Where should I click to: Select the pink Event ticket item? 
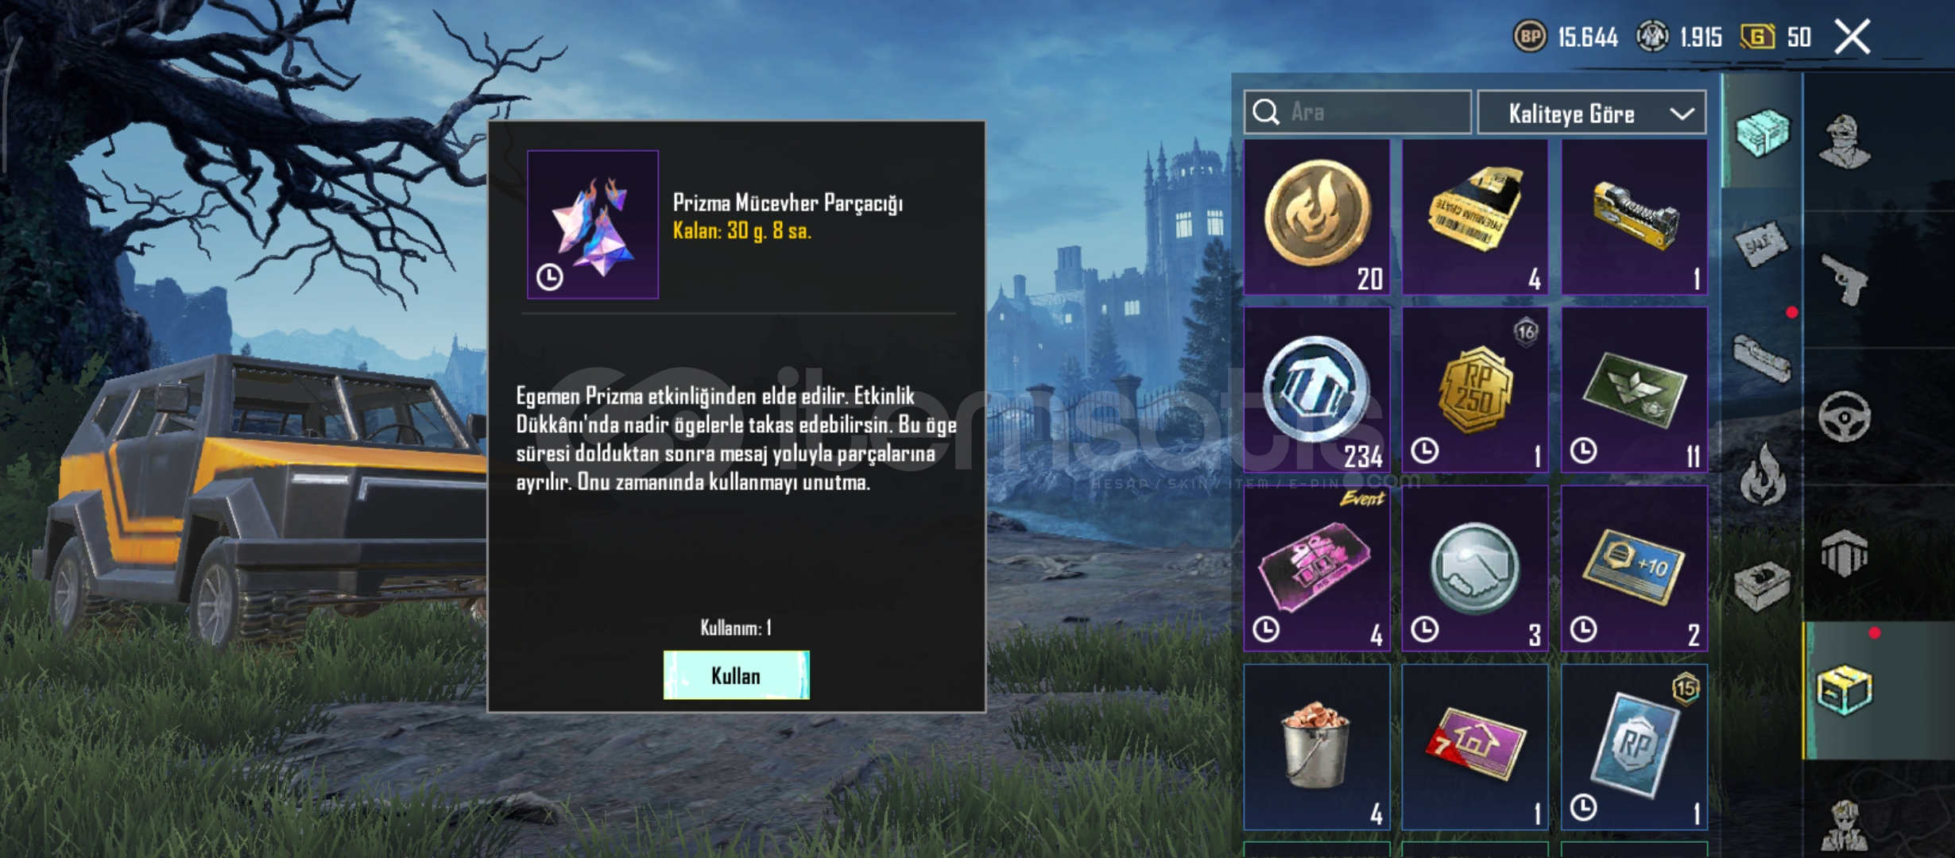coord(1317,569)
